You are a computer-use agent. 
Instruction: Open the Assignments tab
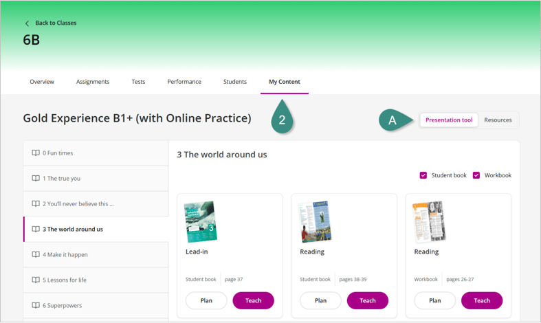pyautogui.click(x=93, y=82)
